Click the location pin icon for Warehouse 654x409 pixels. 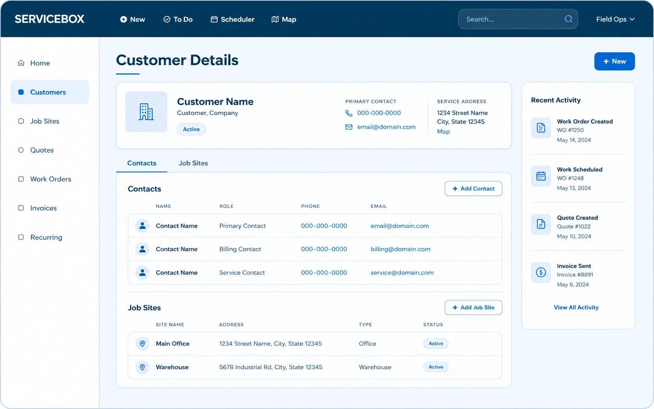coord(142,367)
